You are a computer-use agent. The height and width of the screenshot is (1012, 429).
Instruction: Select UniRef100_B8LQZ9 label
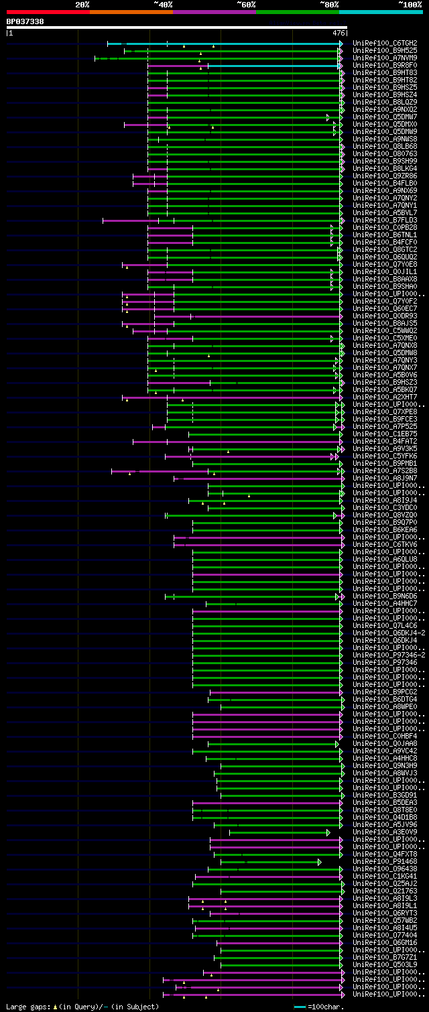pos(385,102)
